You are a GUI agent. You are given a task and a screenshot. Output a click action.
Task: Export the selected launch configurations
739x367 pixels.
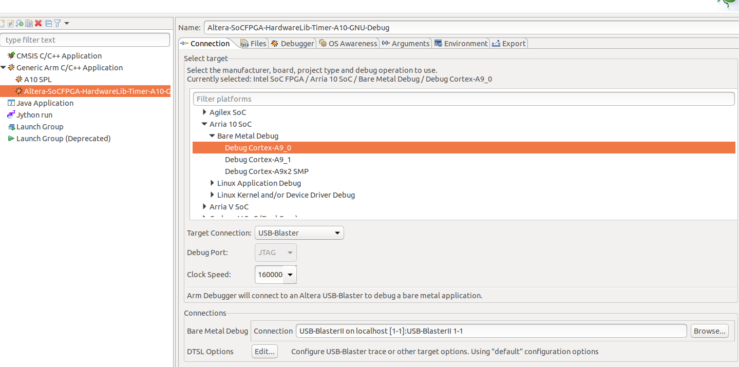tap(20, 23)
